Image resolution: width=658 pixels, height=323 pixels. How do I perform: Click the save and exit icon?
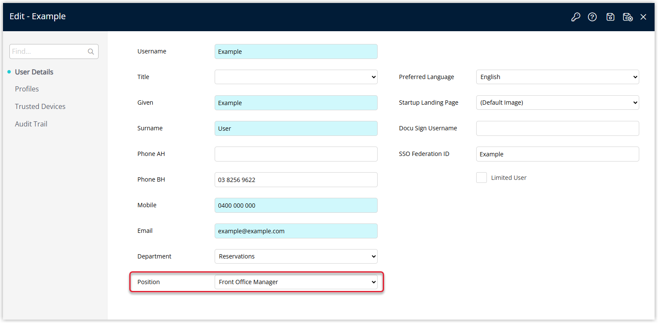point(628,17)
